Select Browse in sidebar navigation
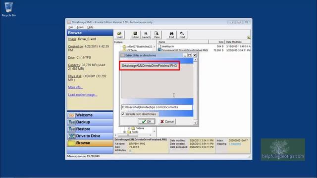This screenshot has height=178, width=317. pos(90,143)
